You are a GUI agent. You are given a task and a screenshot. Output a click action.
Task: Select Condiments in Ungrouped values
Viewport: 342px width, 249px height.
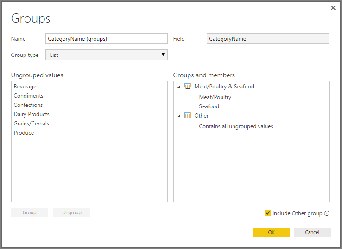tap(28, 96)
